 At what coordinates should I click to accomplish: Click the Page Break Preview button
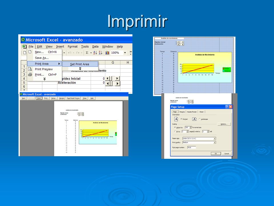pyautogui.click(x=73, y=98)
